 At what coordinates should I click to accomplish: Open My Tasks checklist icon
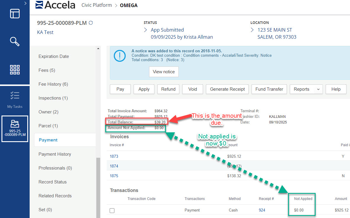tap(15, 95)
